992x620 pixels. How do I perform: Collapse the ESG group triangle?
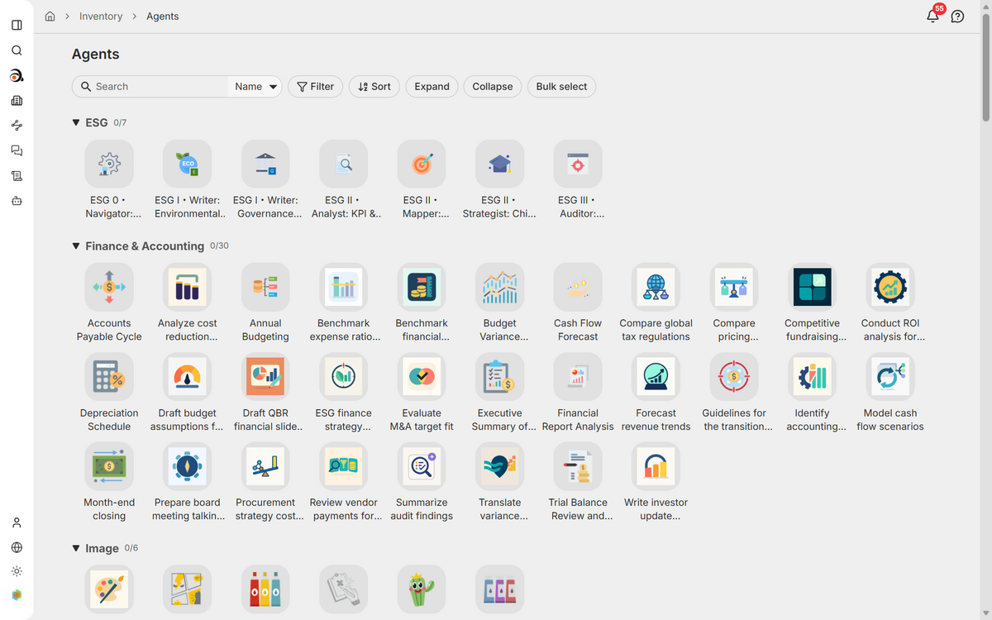tap(76, 122)
